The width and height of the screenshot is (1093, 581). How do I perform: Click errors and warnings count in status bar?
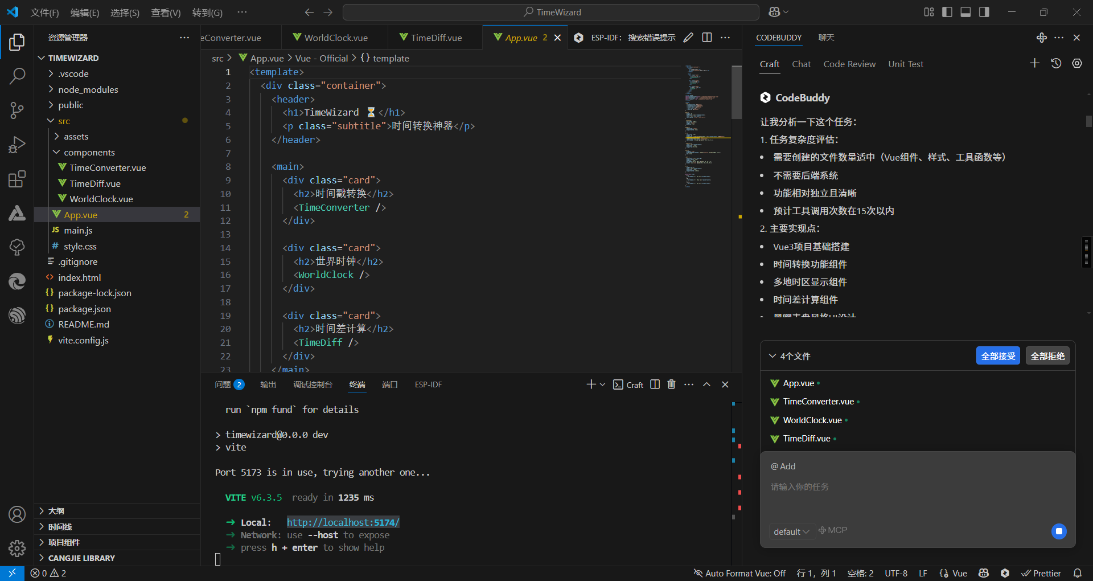tap(48, 573)
